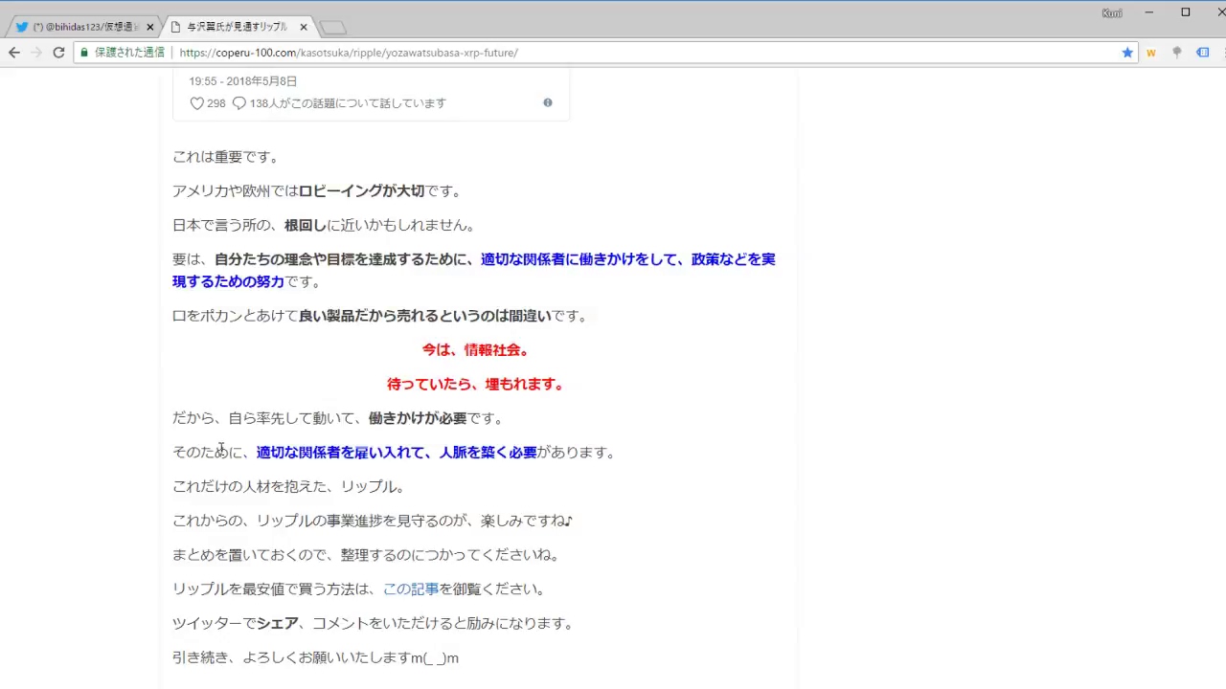Click the Kuni profile button
Image resolution: width=1226 pixels, height=689 pixels.
coord(1112,12)
